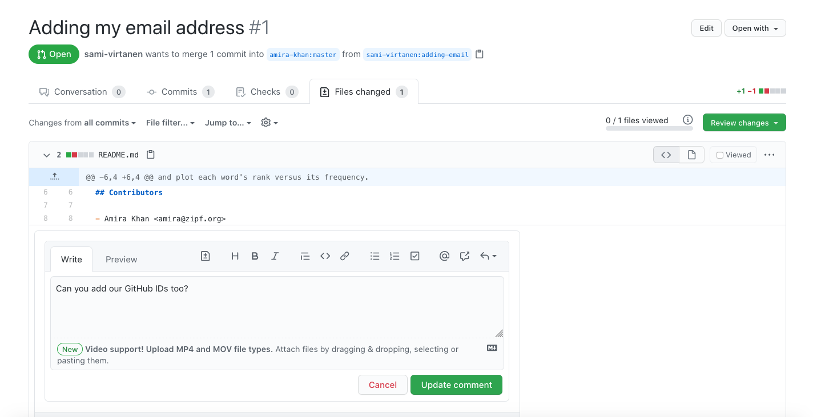The image size is (813, 417).
Task: Add a numbered list in the comment toolbar
Action: point(394,256)
